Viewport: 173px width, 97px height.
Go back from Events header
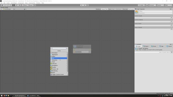coord(51,51)
